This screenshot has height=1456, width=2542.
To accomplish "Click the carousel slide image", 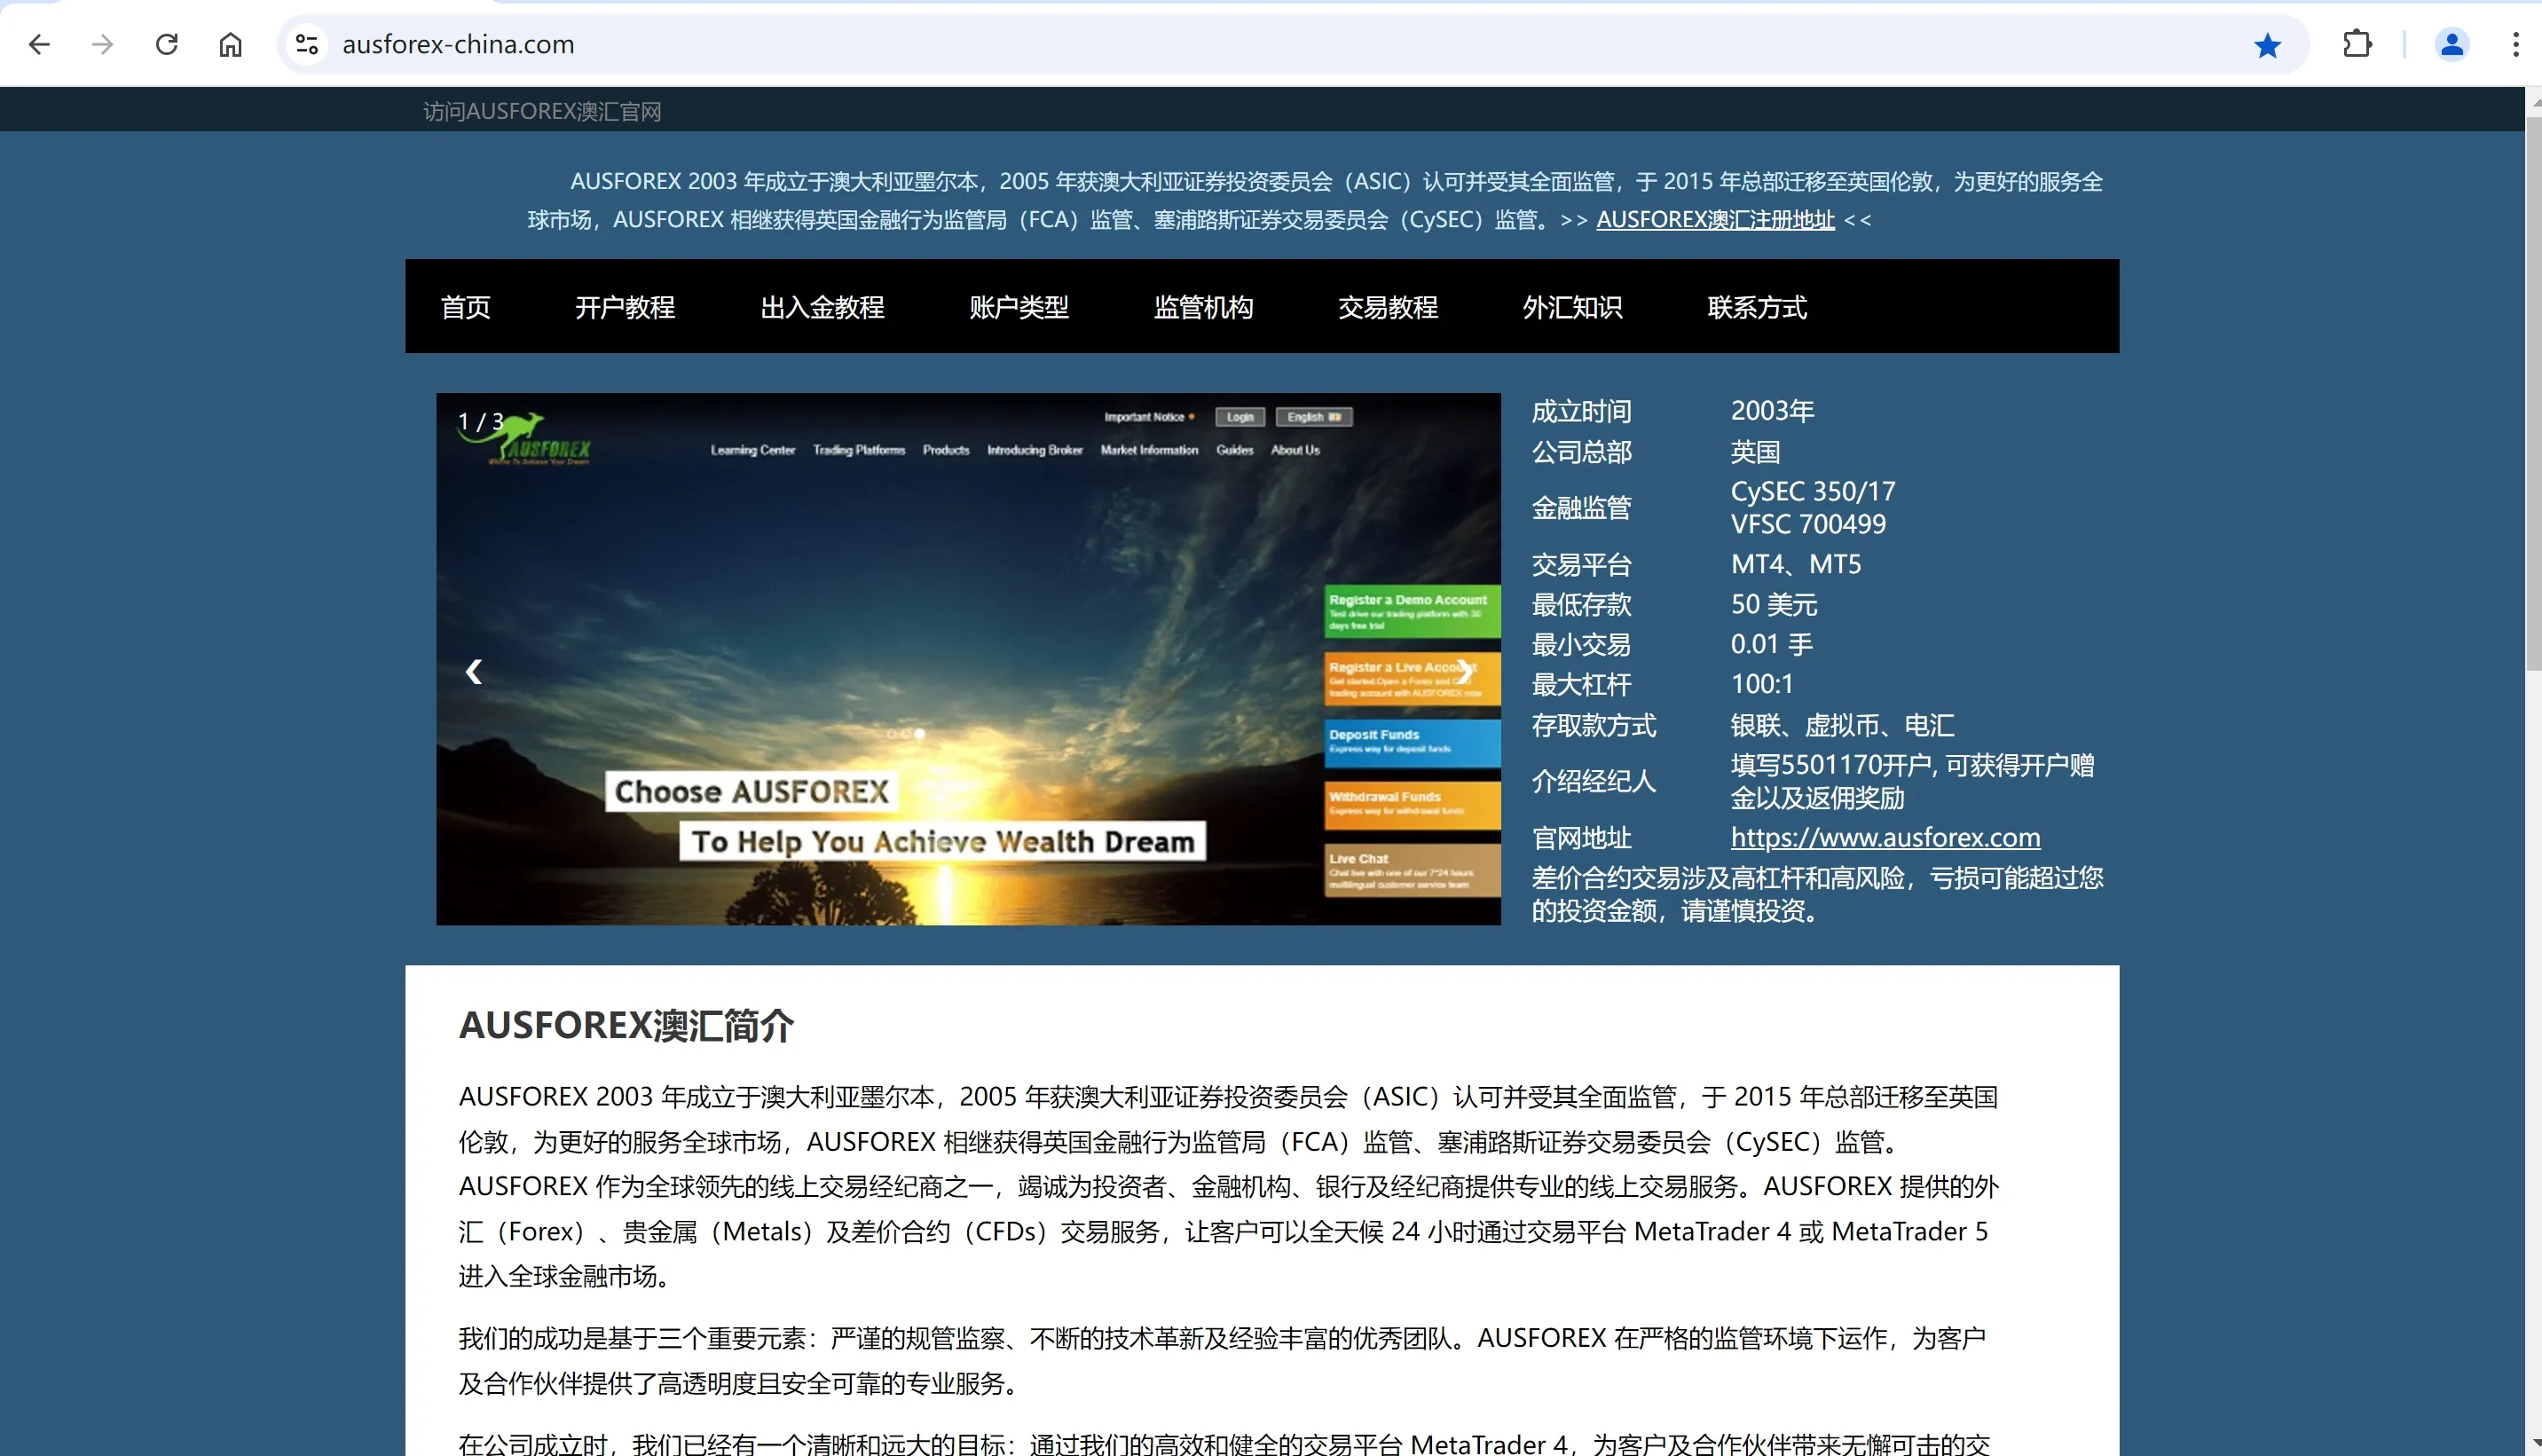I will 968,658.
